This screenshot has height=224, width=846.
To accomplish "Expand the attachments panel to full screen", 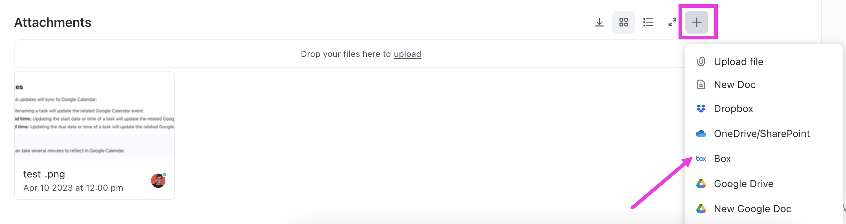I will click(672, 22).
